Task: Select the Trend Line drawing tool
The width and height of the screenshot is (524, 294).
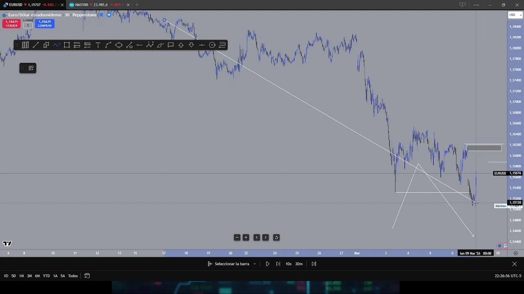Action: (36, 45)
